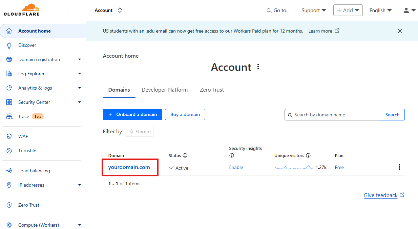This screenshot has height=229, width=418.
Task: Click the Cloudflare logo
Action: 21,10
